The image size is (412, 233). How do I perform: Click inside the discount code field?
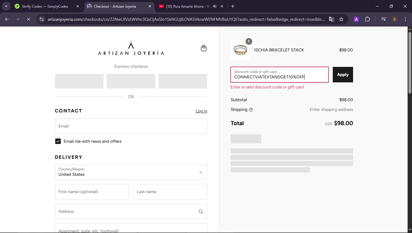280,75
